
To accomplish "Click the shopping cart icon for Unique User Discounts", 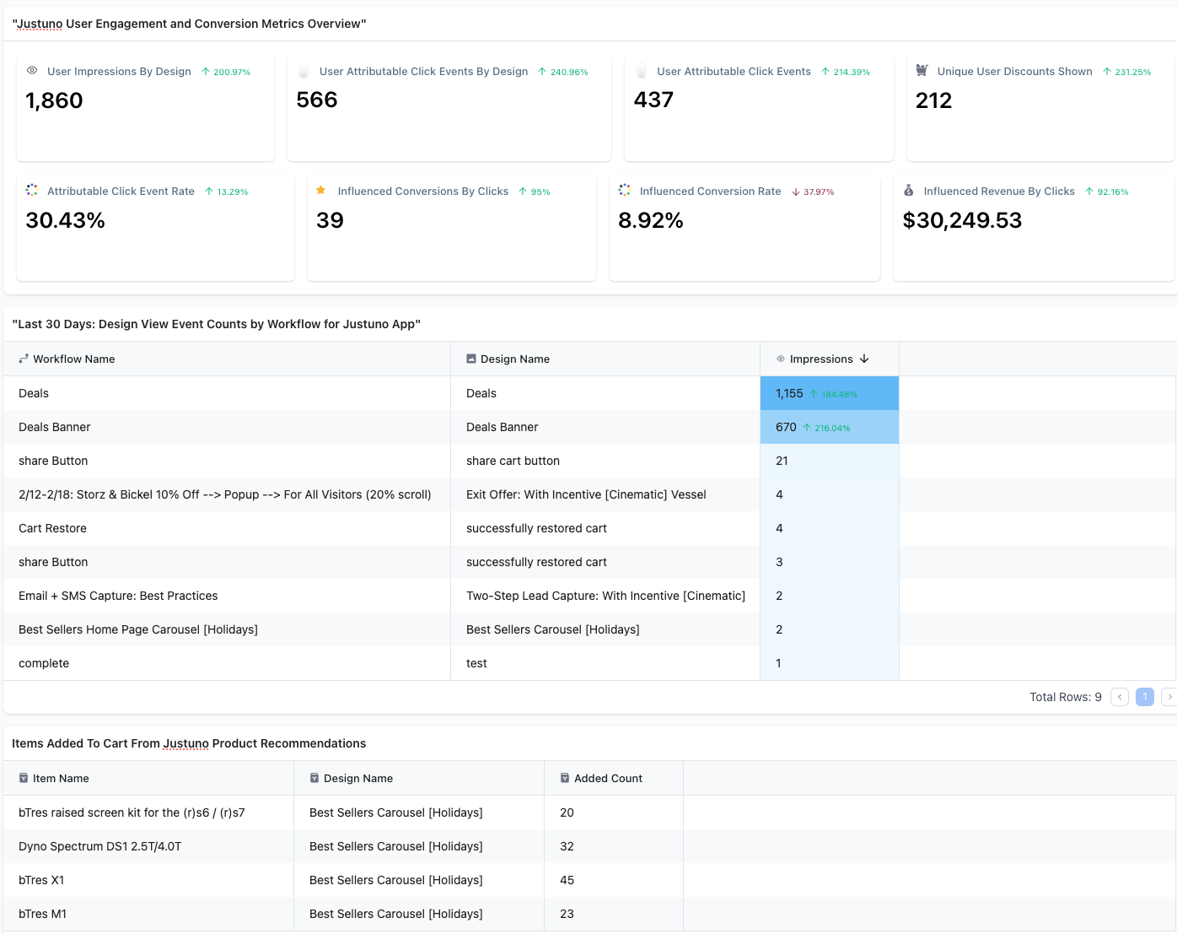I will tap(922, 71).
